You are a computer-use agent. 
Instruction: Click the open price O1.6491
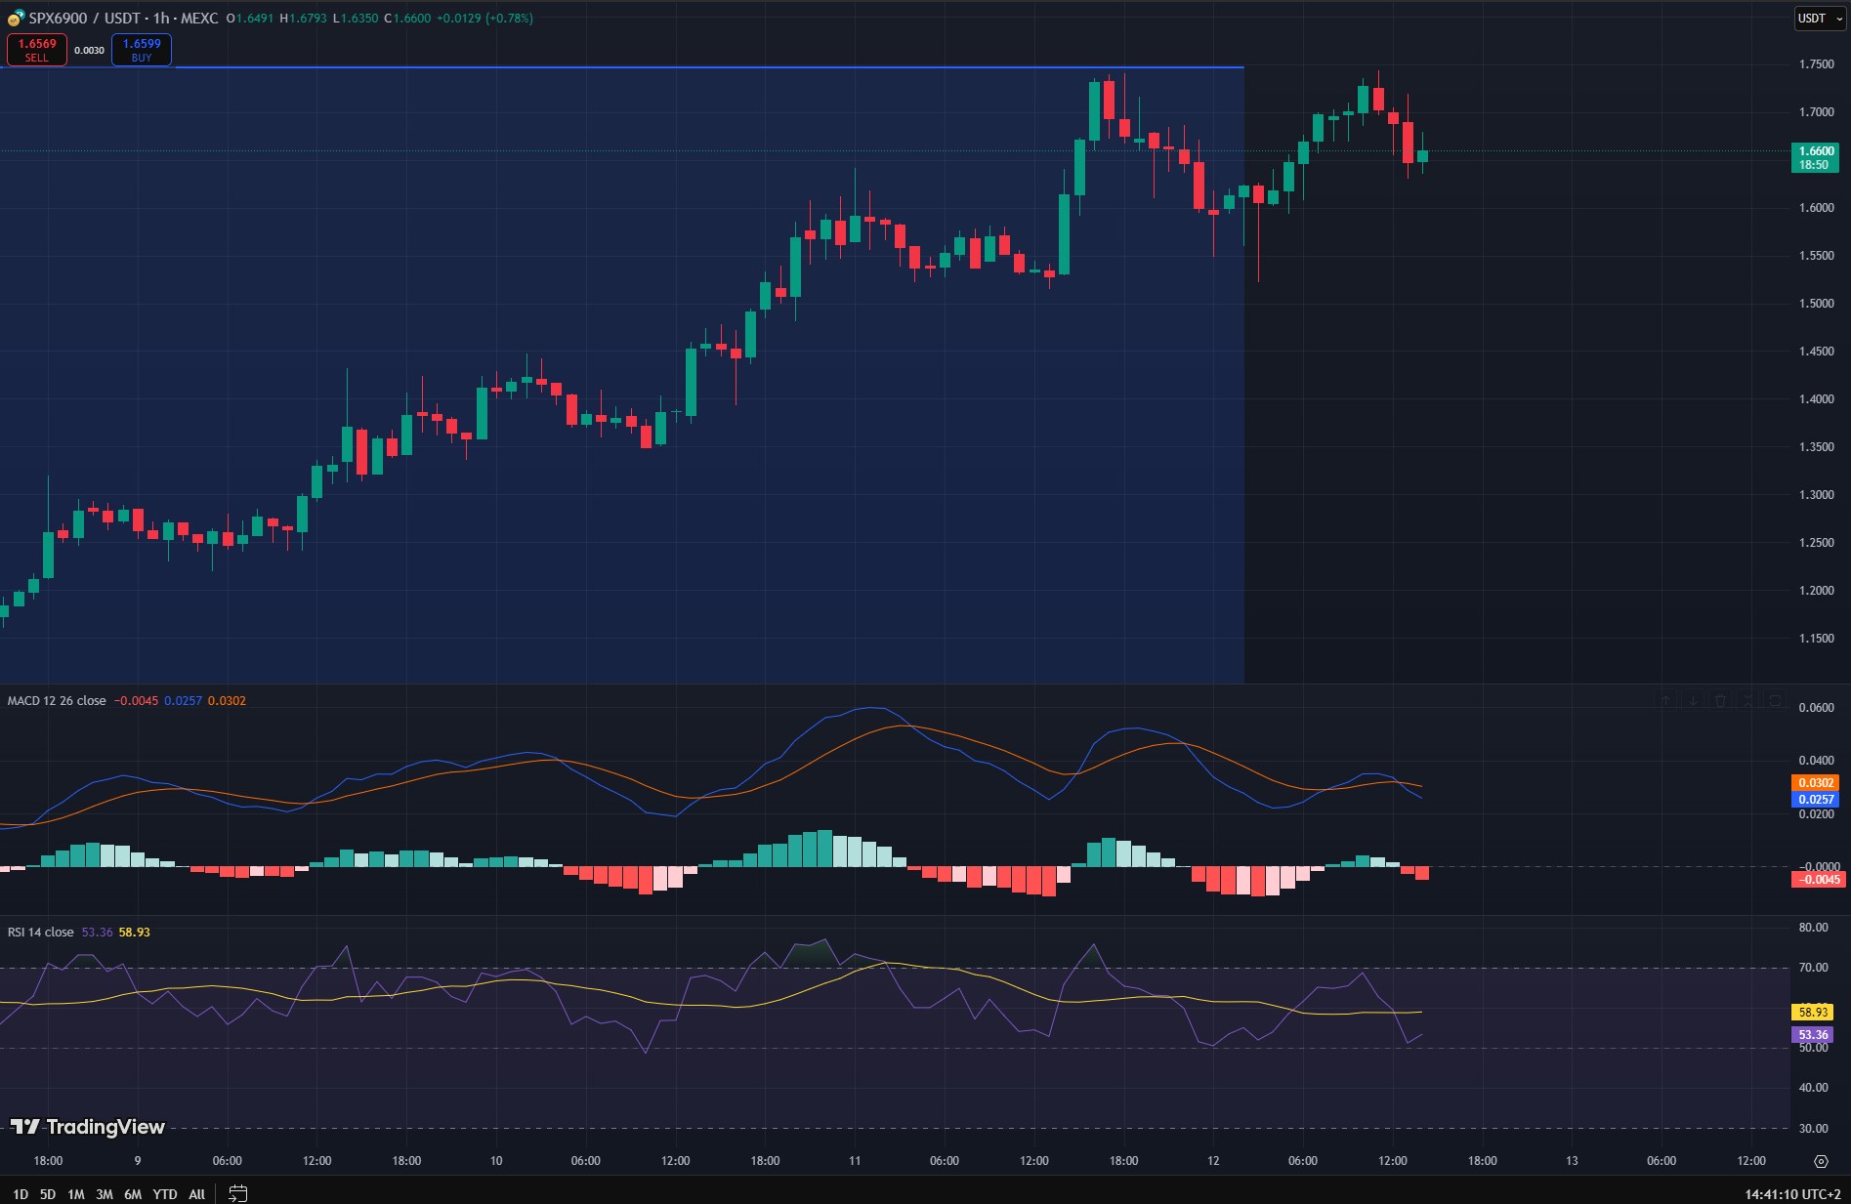(x=250, y=18)
